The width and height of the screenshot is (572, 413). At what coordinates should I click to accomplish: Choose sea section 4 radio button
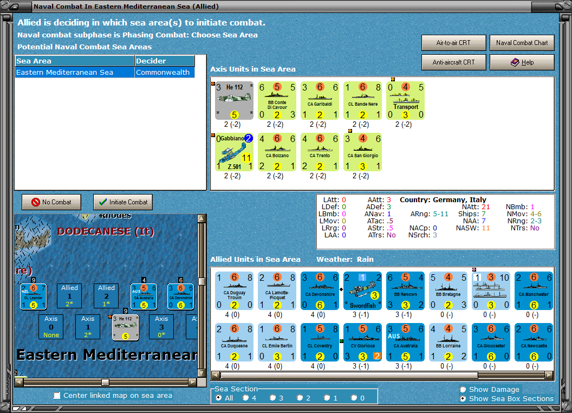pos(245,398)
